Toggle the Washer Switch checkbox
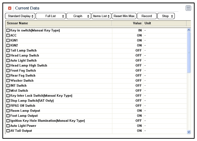This screenshot has width=197, height=141. [x=8, y=81]
